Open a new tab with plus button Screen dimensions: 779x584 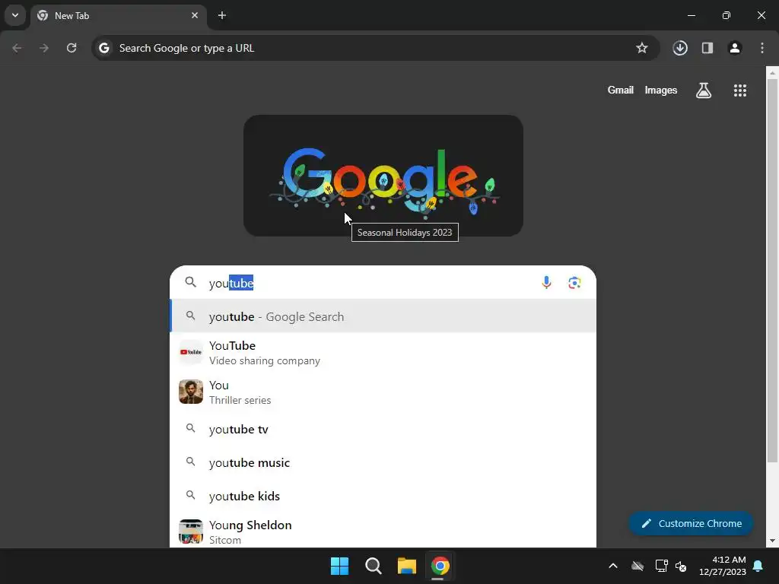pyautogui.click(x=222, y=15)
